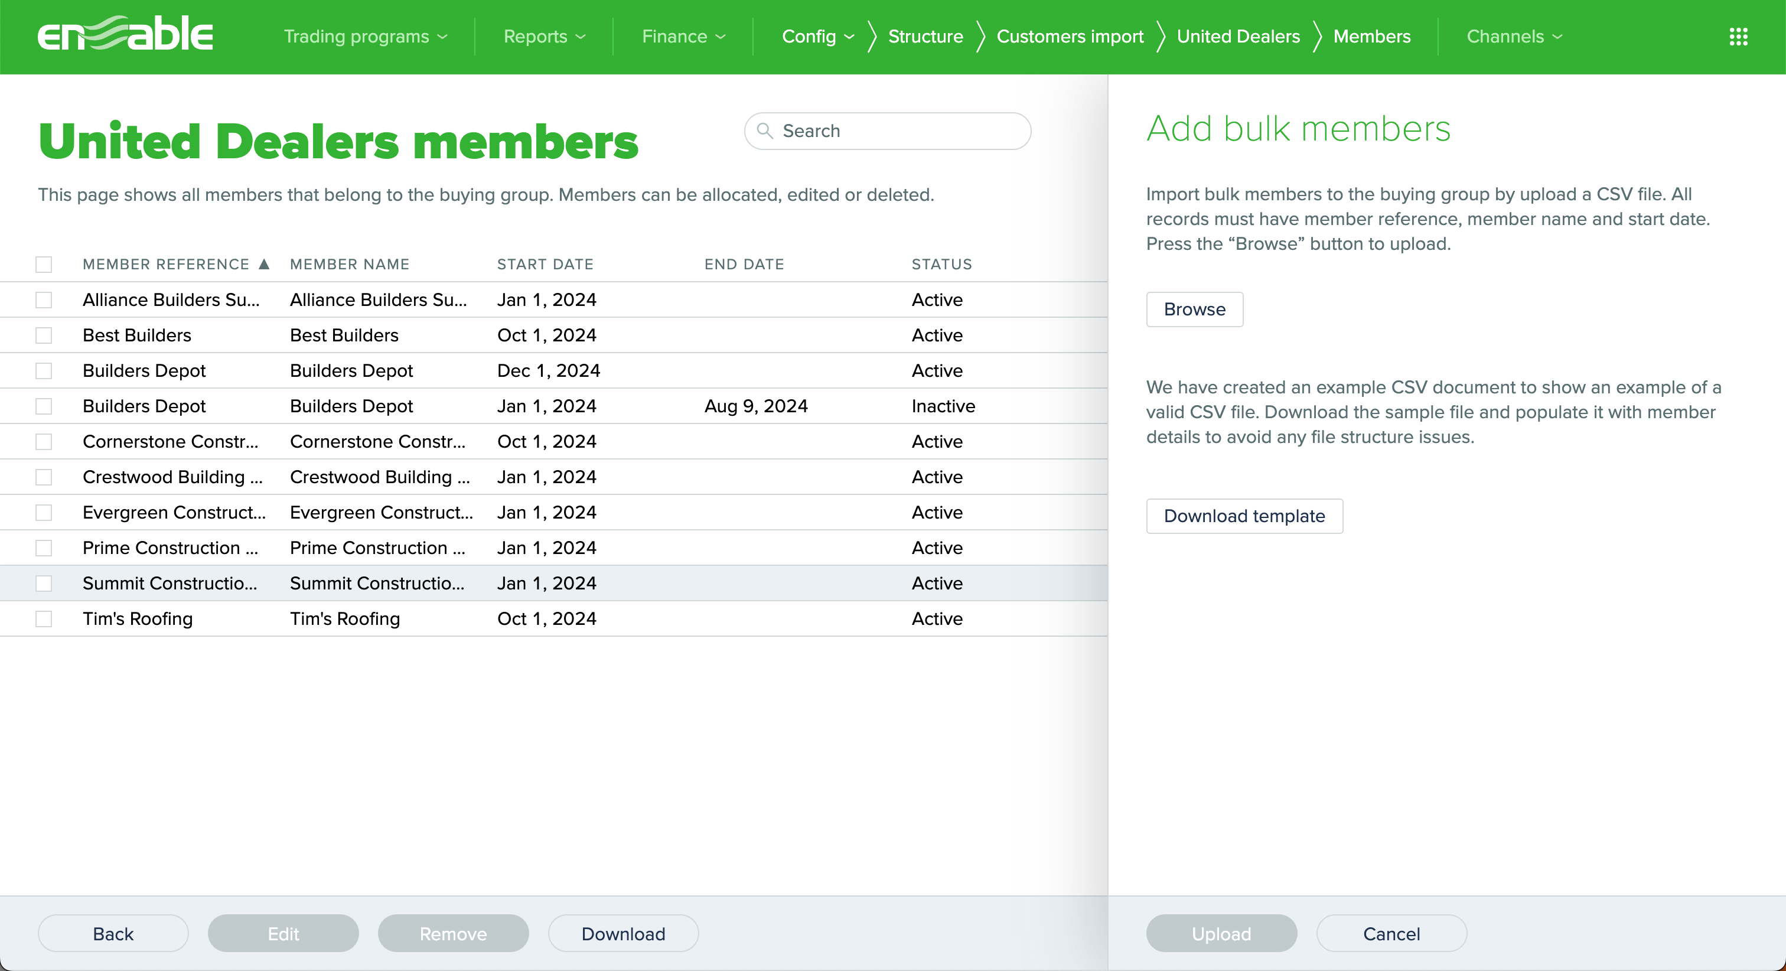Screen dimensions: 1786x971
Task: Sort by Member Reference column header
Action: 166,264
